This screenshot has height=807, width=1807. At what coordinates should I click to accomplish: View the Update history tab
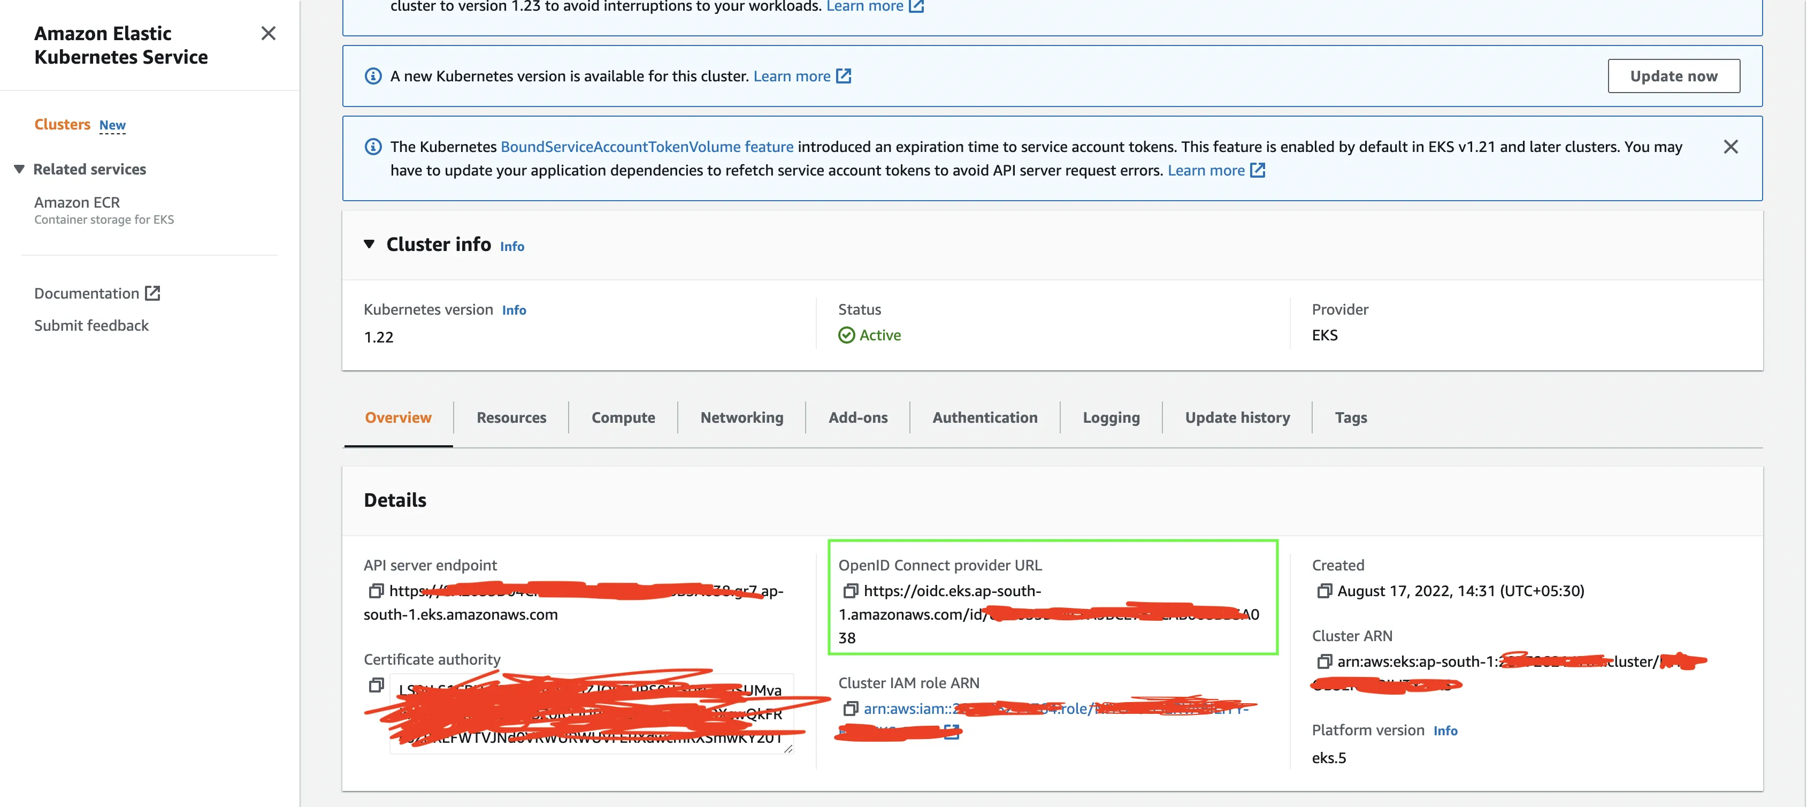pyautogui.click(x=1237, y=417)
